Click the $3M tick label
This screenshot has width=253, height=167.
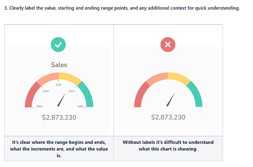click(71, 91)
